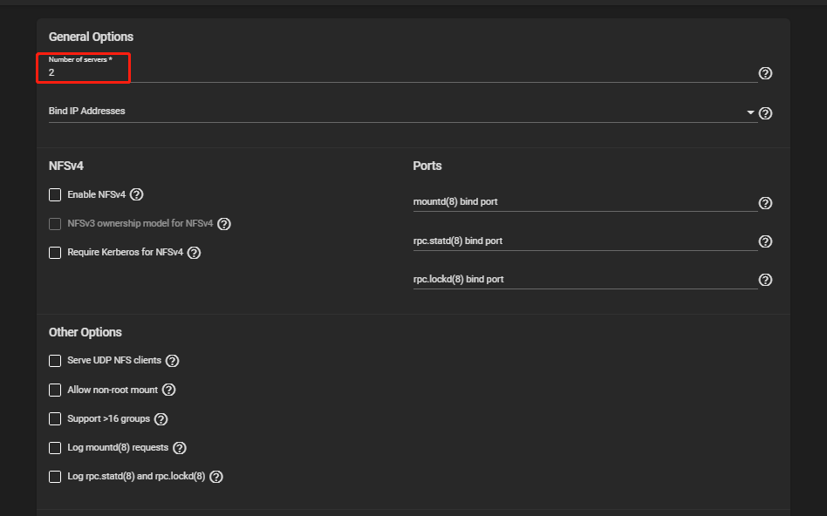Tick Require Kerberos for NFSv4
The width and height of the screenshot is (827, 516).
pyautogui.click(x=55, y=253)
